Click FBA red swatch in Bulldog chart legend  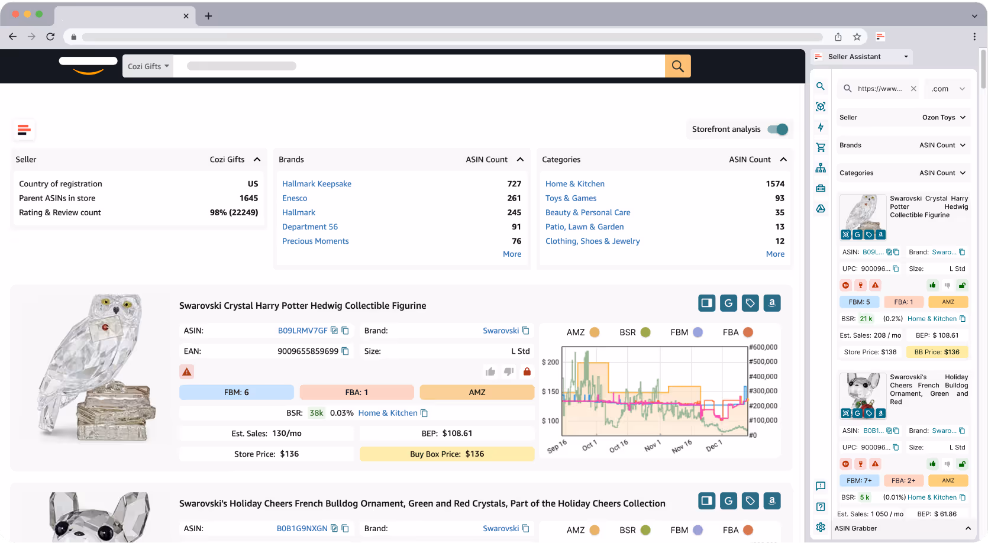click(748, 530)
